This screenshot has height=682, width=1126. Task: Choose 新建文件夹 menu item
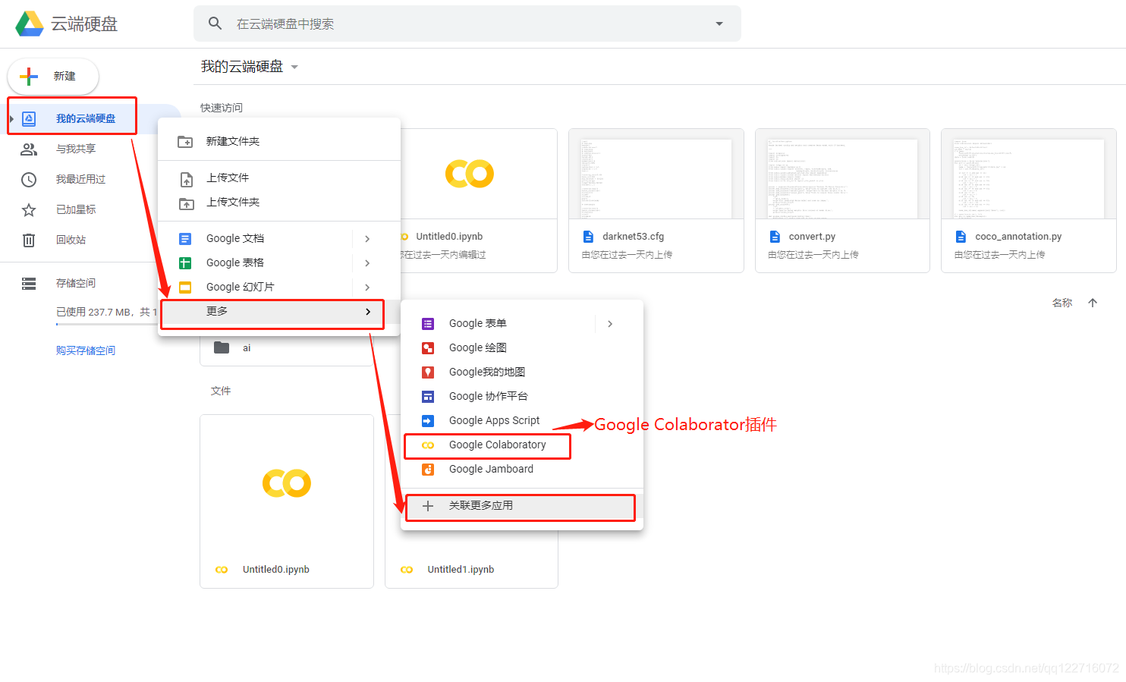click(x=278, y=141)
